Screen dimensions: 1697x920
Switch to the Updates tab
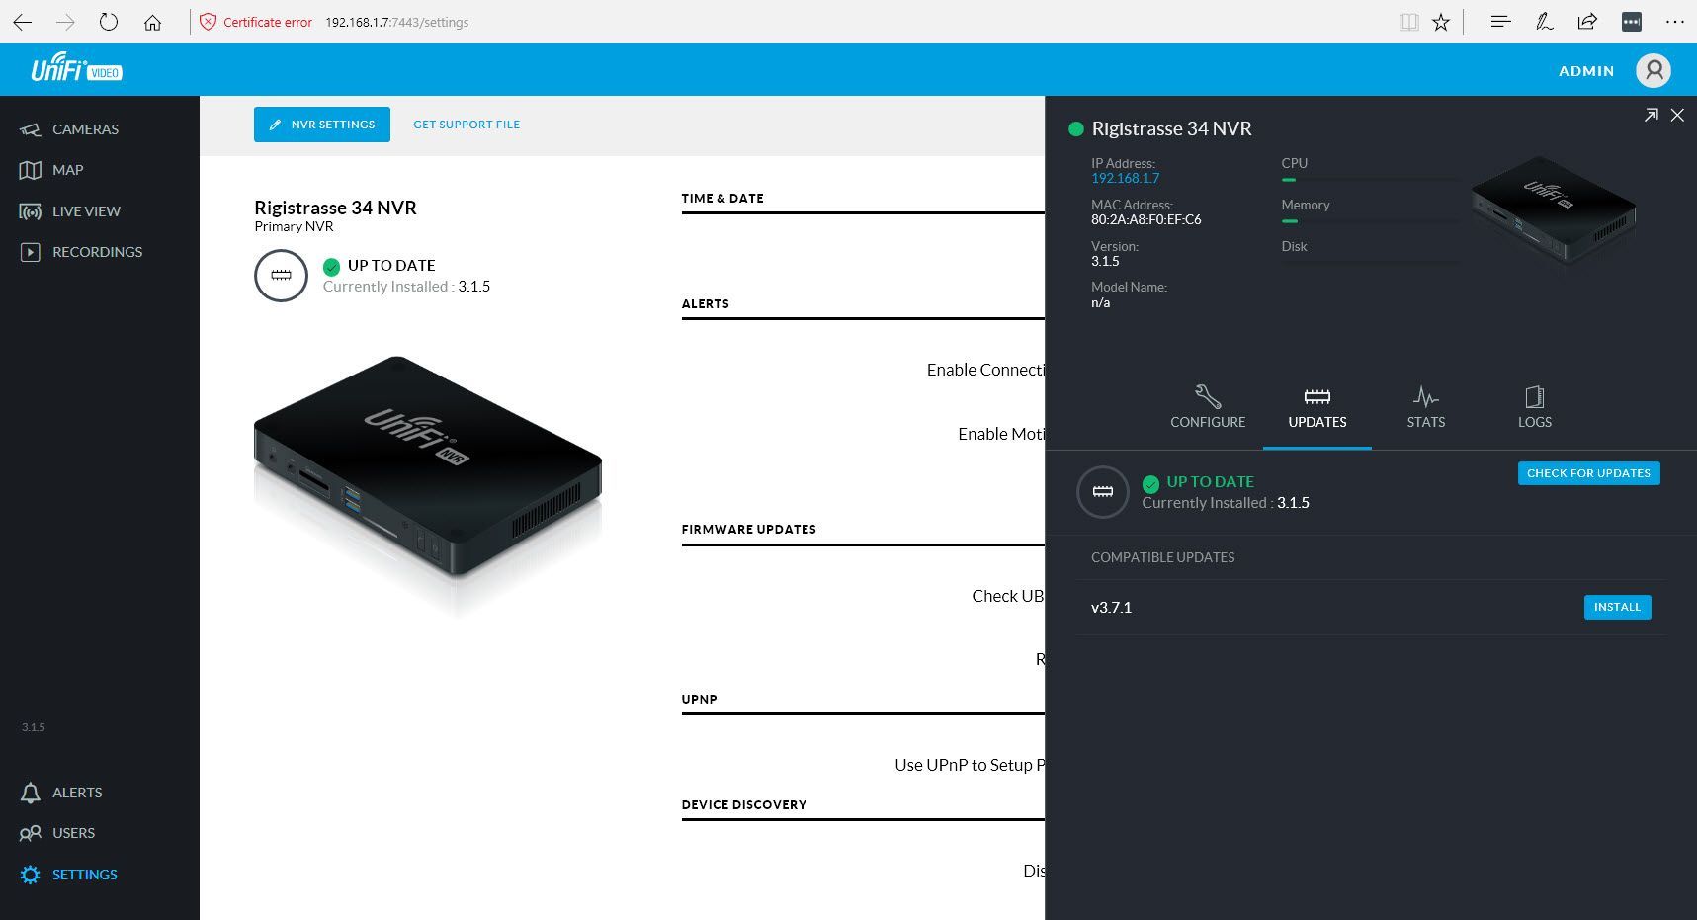tap(1317, 407)
